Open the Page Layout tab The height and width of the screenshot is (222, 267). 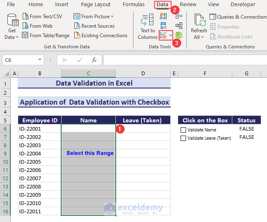pyautogui.click(x=95, y=5)
